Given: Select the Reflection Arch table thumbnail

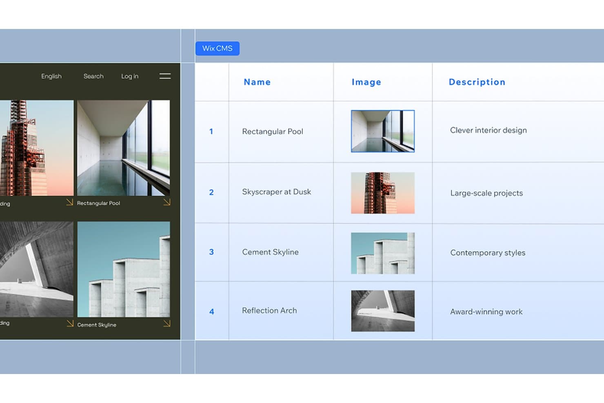Looking at the screenshot, I should click(383, 311).
